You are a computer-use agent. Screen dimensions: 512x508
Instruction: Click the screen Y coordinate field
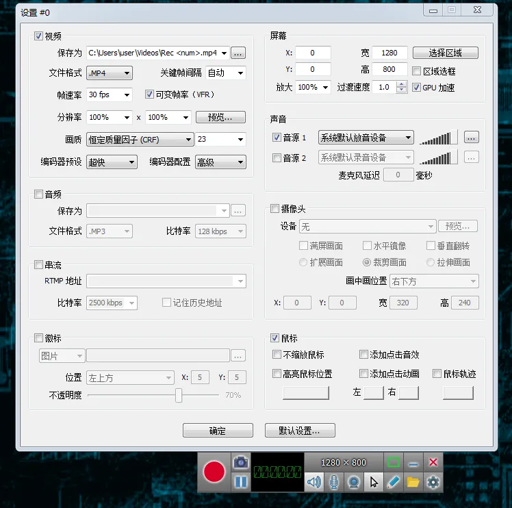coord(313,69)
